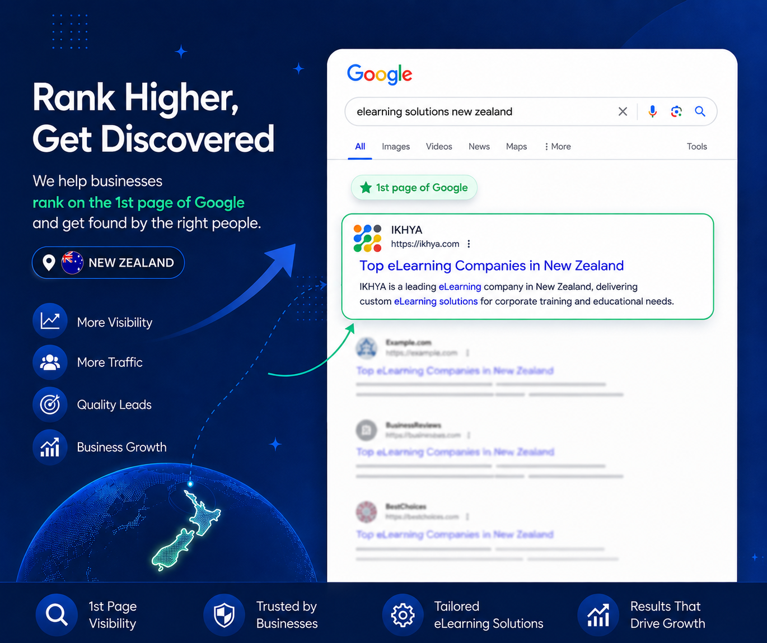
Task: Click the Quality Leads target icon
Action: coord(50,404)
